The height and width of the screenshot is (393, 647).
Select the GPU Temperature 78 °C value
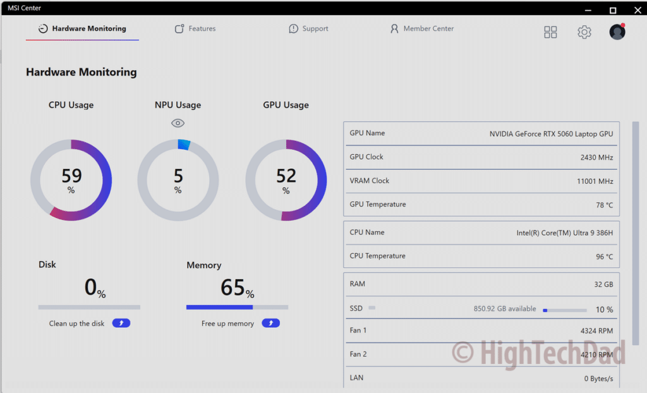604,205
